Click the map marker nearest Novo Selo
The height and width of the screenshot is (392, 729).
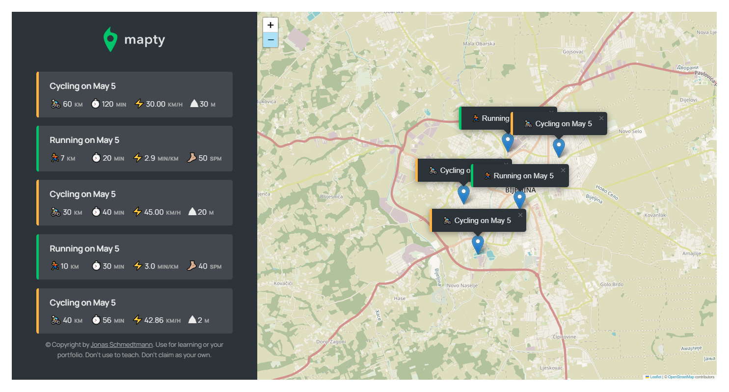click(559, 148)
